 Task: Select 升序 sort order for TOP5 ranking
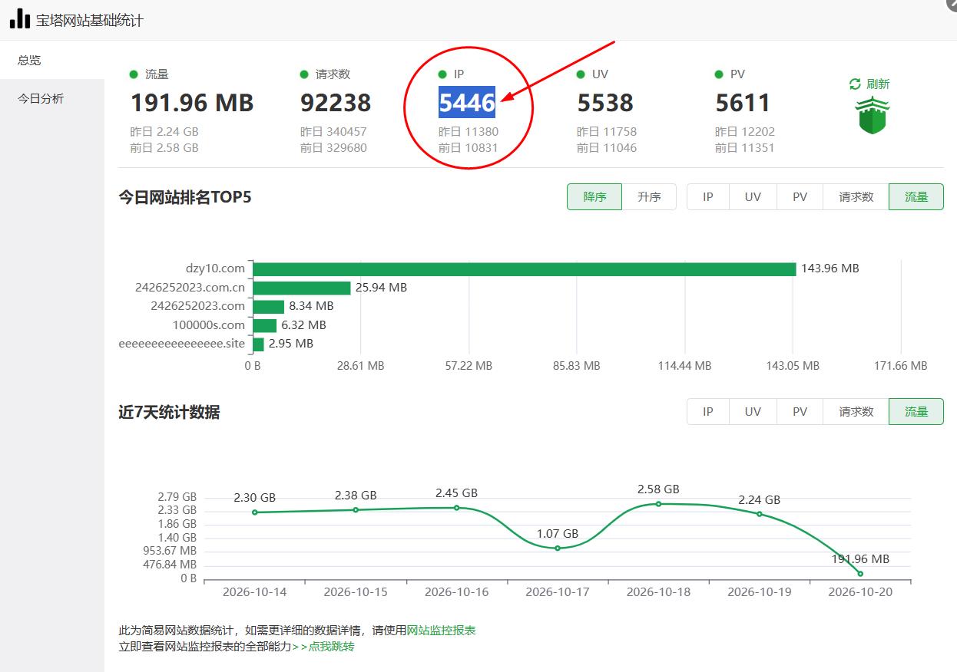649,196
